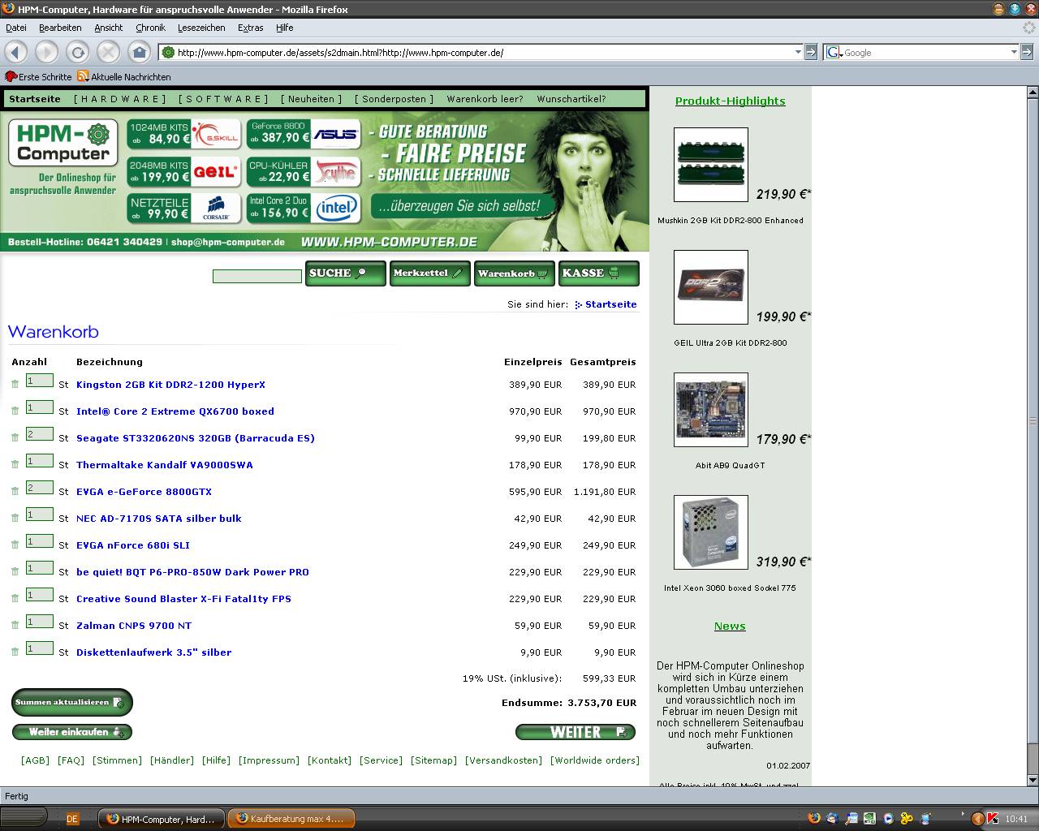Open the Extras menu
The width and height of the screenshot is (1039, 831).
250,28
